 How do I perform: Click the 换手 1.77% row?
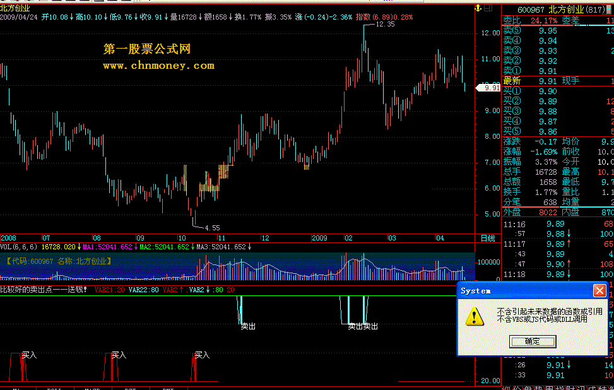point(530,192)
